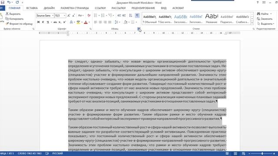Screen dimensions: 278x156
Task: Click the СЛОВО 1963 ИЗ 1963 word count
Action: click(x=30, y=153)
